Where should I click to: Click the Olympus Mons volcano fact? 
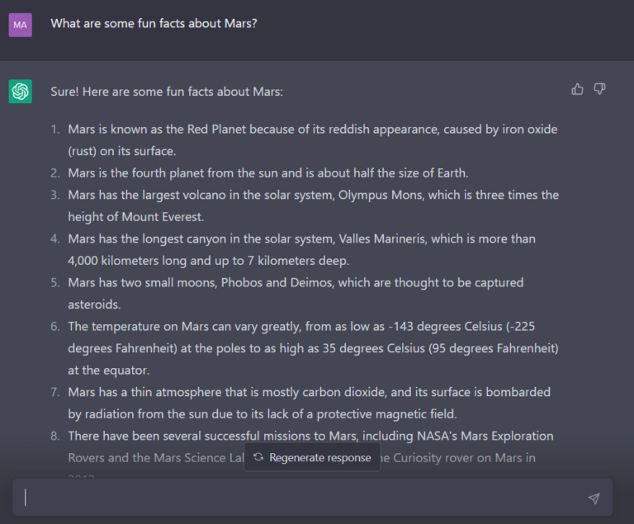314,205
